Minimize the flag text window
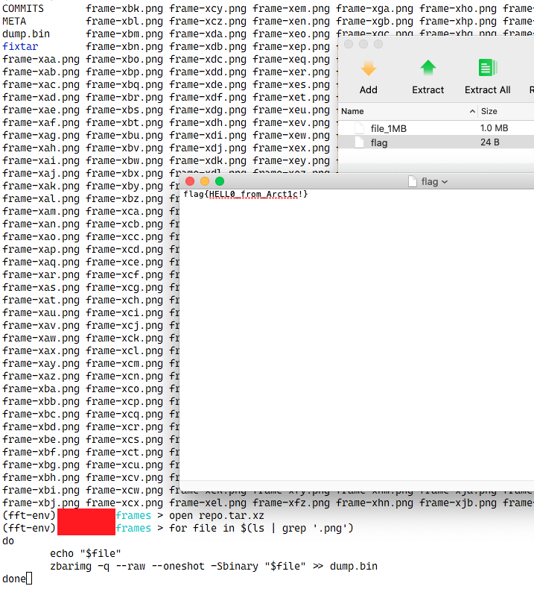The image size is (534, 589). click(x=205, y=181)
